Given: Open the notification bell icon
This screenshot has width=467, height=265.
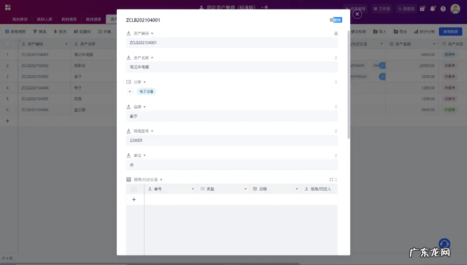Looking at the screenshot, I should [x=432, y=9].
